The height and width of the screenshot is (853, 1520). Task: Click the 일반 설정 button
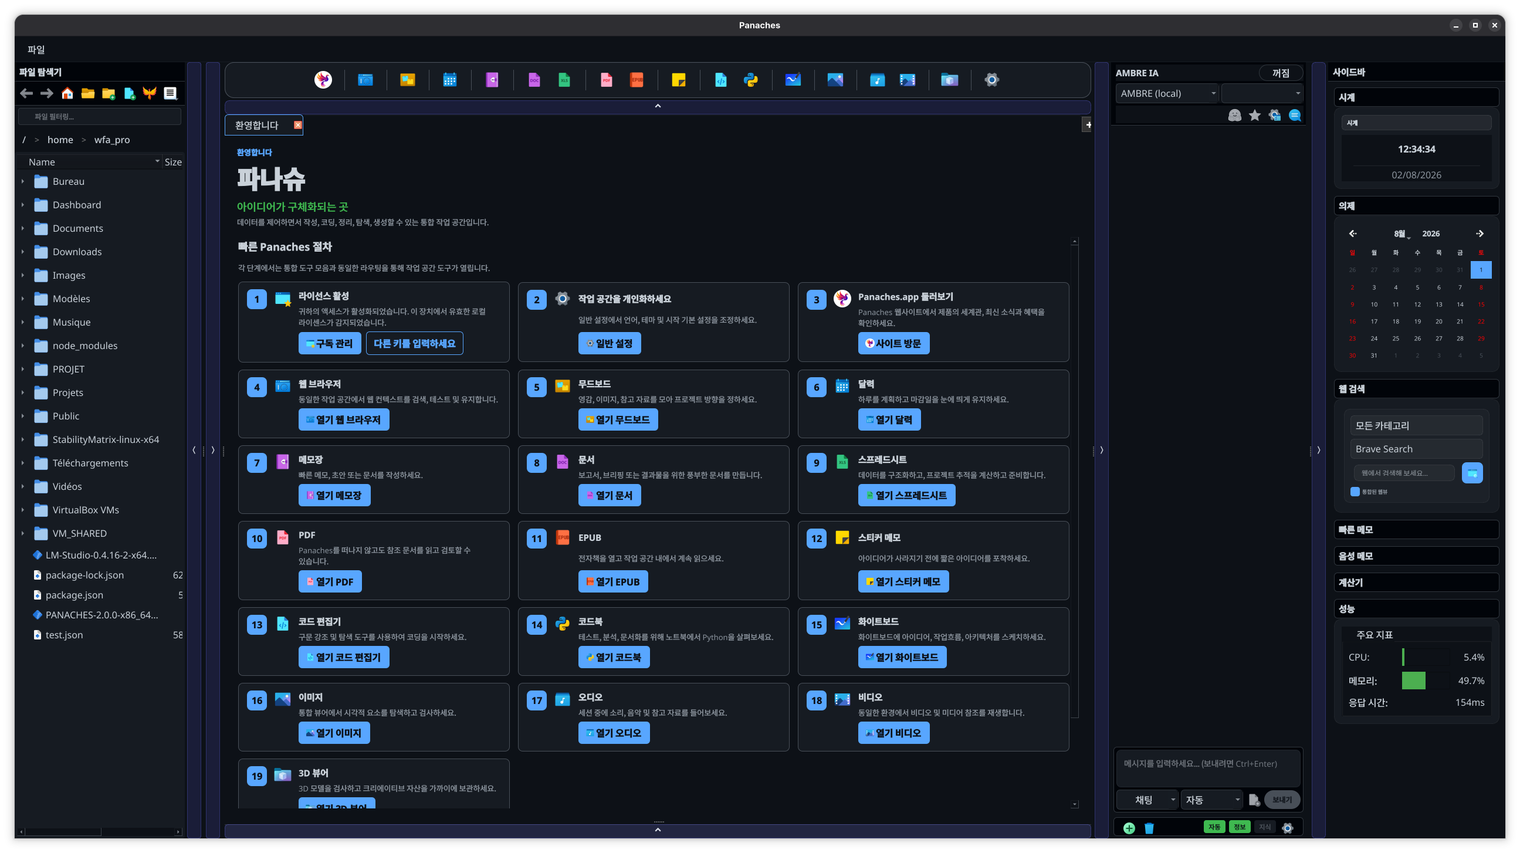point(609,344)
